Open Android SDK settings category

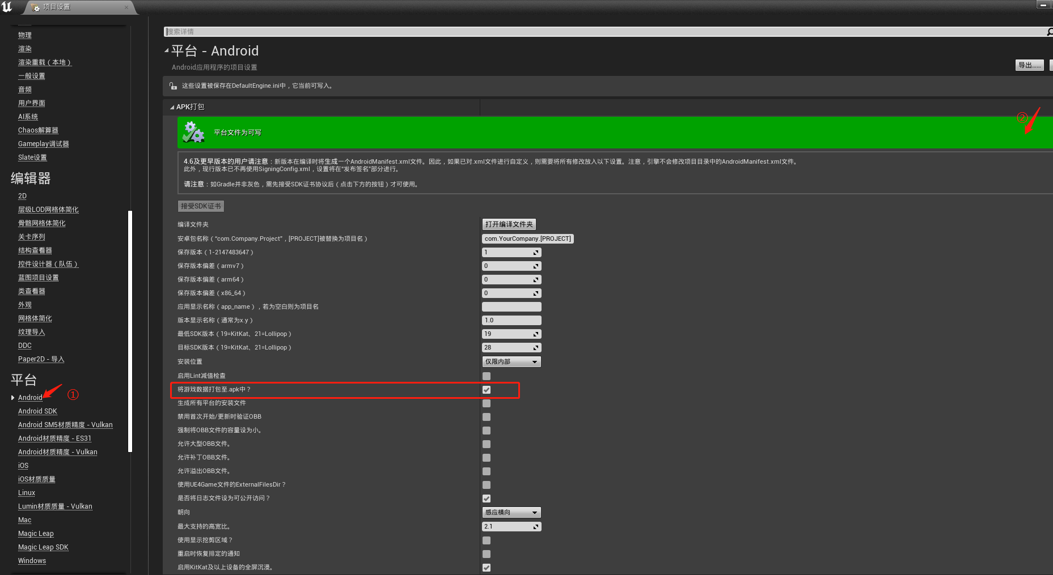(37, 411)
